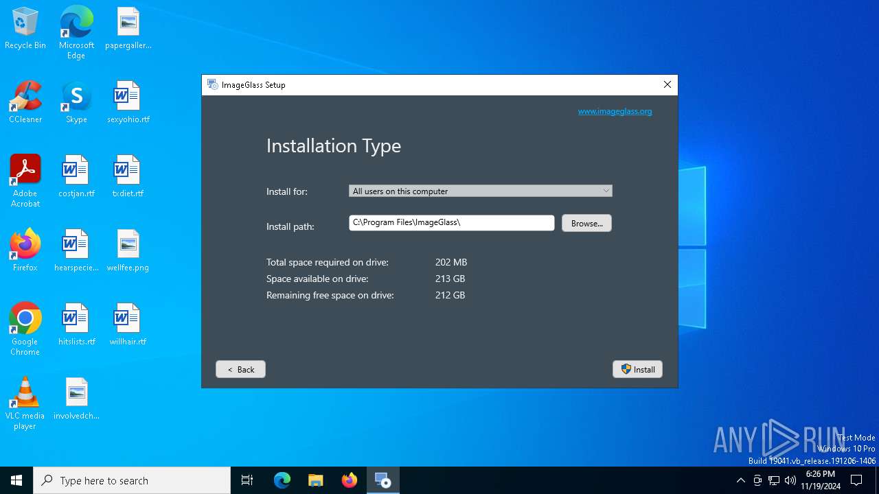This screenshot has height=494, width=879.
Task: Click 'Total space required on drive:' label
Action: (328, 262)
